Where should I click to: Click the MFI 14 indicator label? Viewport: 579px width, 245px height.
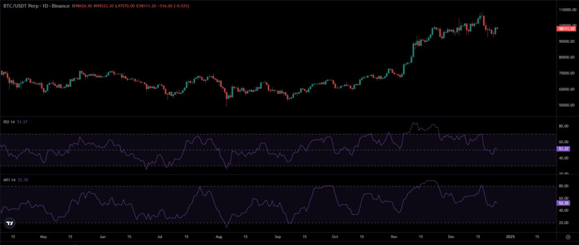tap(9, 180)
